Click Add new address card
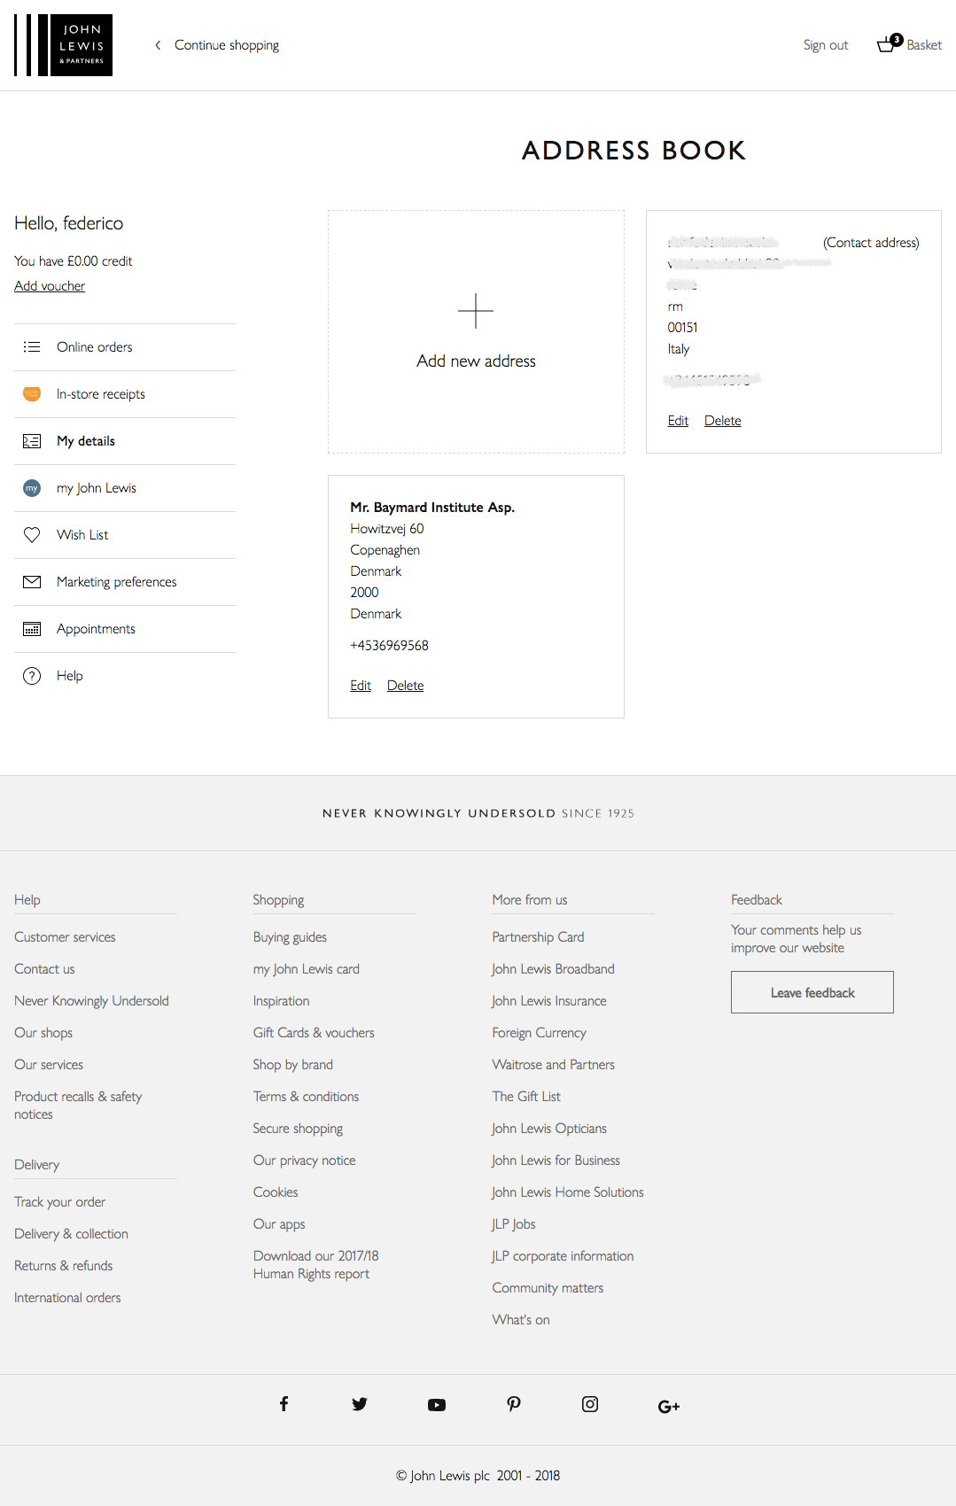The image size is (956, 1506). click(476, 331)
